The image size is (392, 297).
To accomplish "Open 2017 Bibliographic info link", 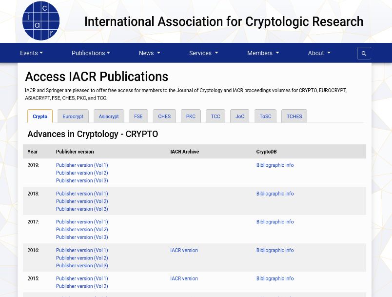I will point(275,222).
